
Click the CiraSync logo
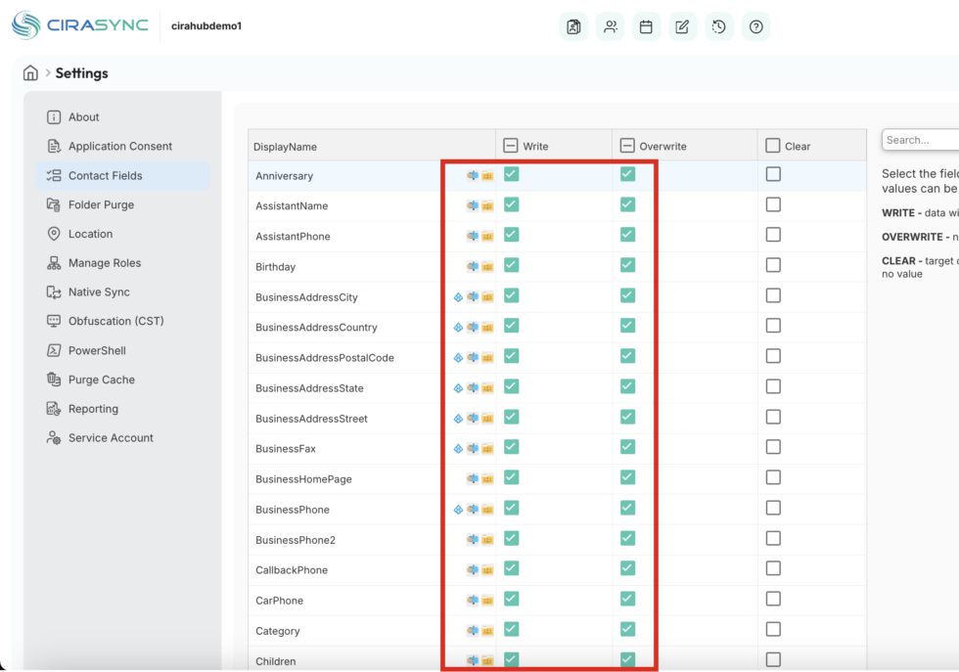tap(81, 25)
